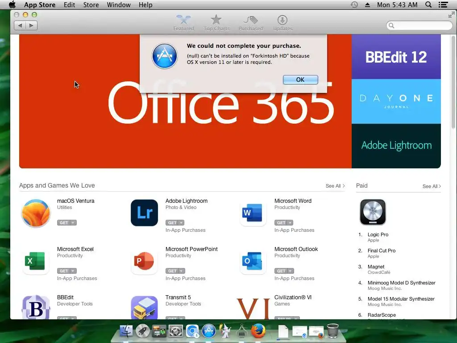Open the Window menu
Screen dimensions: 457x343
[119, 4]
